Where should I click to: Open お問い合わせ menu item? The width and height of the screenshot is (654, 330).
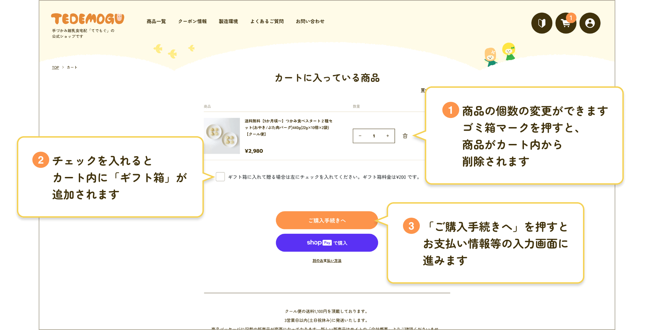click(310, 21)
